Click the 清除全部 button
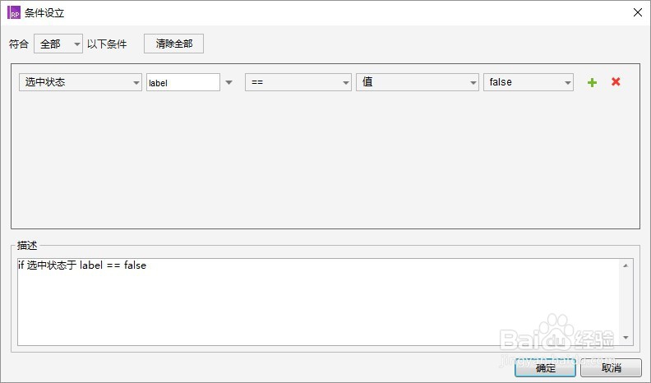Viewport: 651px width, 383px height. click(174, 44)
